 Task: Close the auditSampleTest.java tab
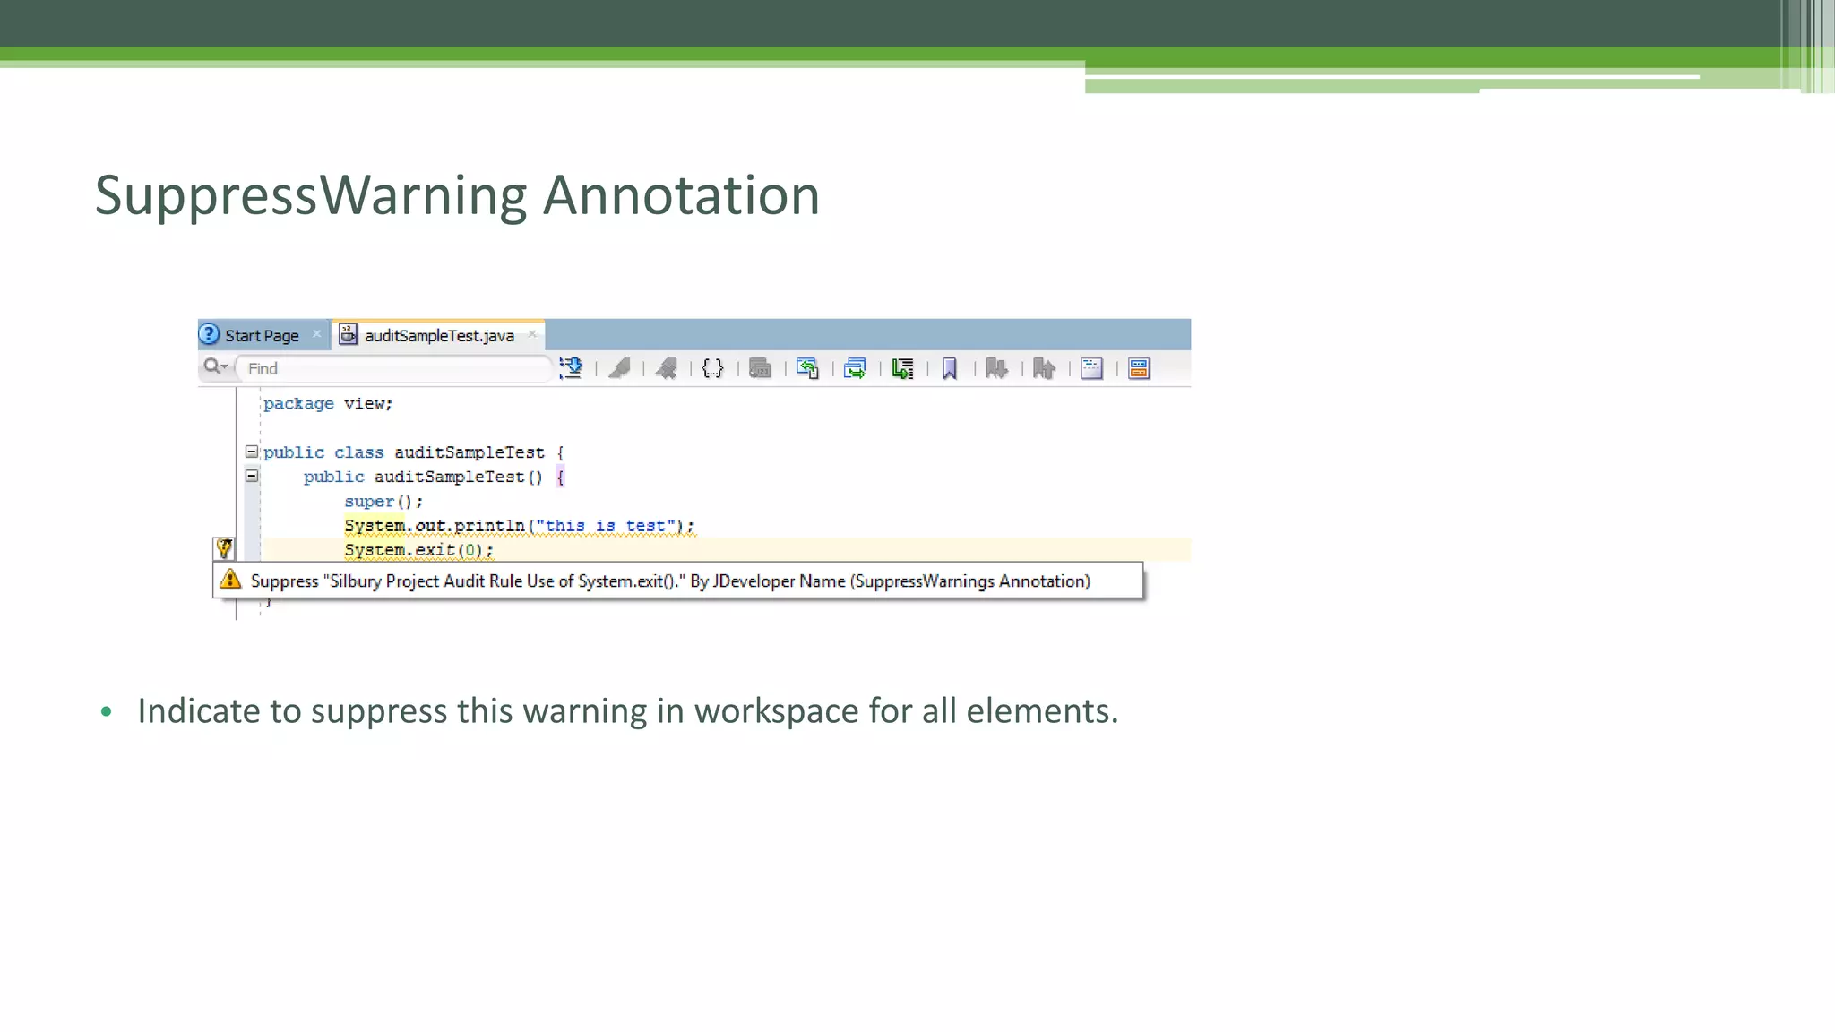(532, 334)
